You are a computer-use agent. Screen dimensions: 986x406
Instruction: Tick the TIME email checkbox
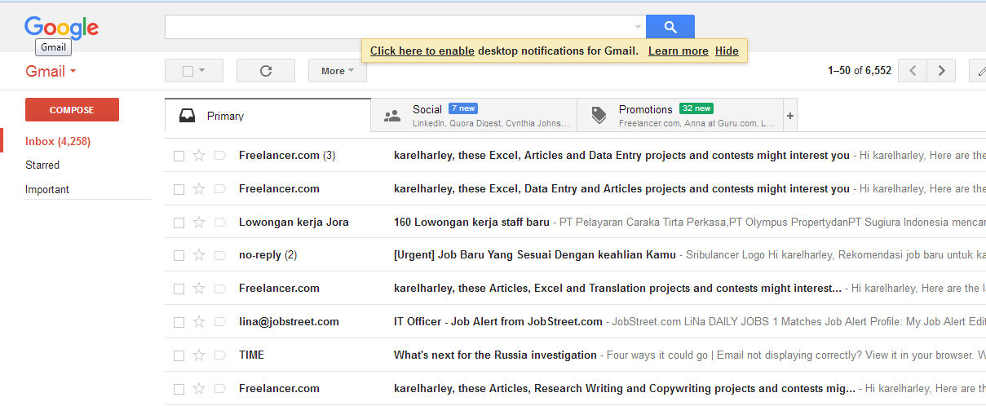tap(179, 355)
